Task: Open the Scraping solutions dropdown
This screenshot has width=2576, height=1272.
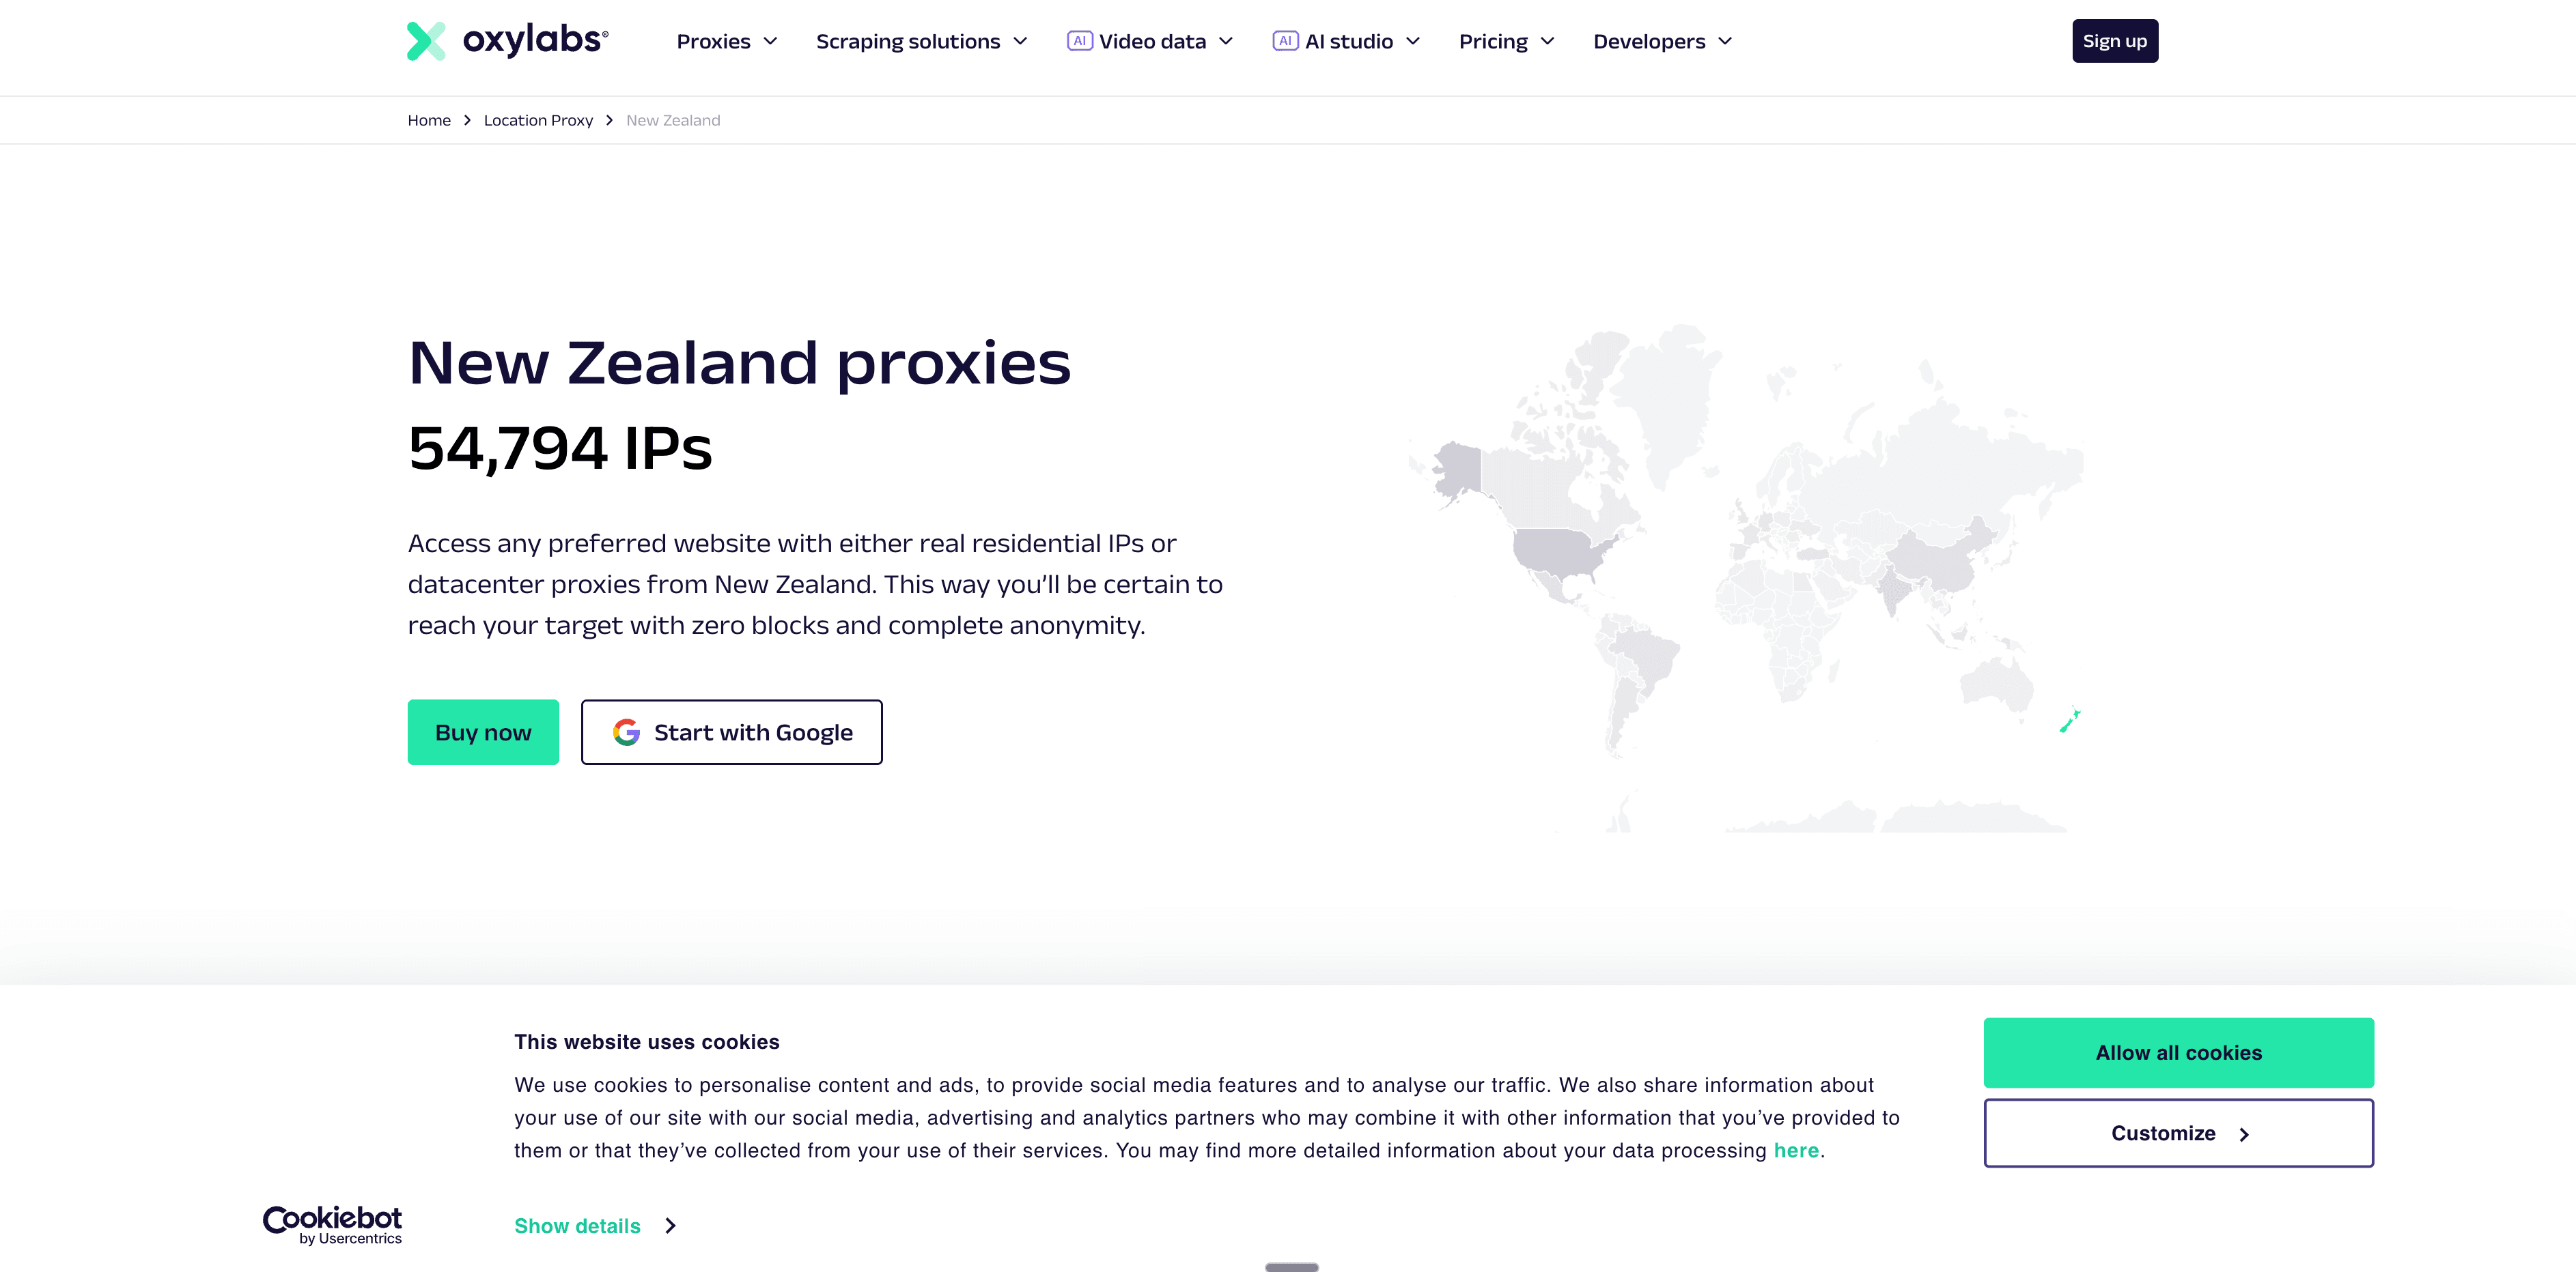Action: (921, 41)
